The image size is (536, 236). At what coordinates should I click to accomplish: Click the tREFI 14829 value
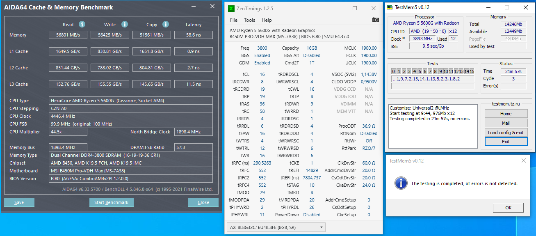[312, 170]
